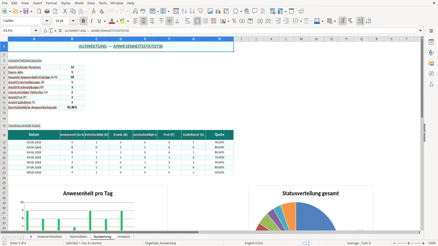Open the File menu

[5, 3]
